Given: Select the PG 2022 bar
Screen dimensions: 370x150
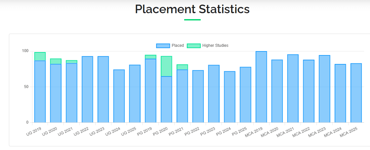Looking at the screenshot, I should (198, 96).
